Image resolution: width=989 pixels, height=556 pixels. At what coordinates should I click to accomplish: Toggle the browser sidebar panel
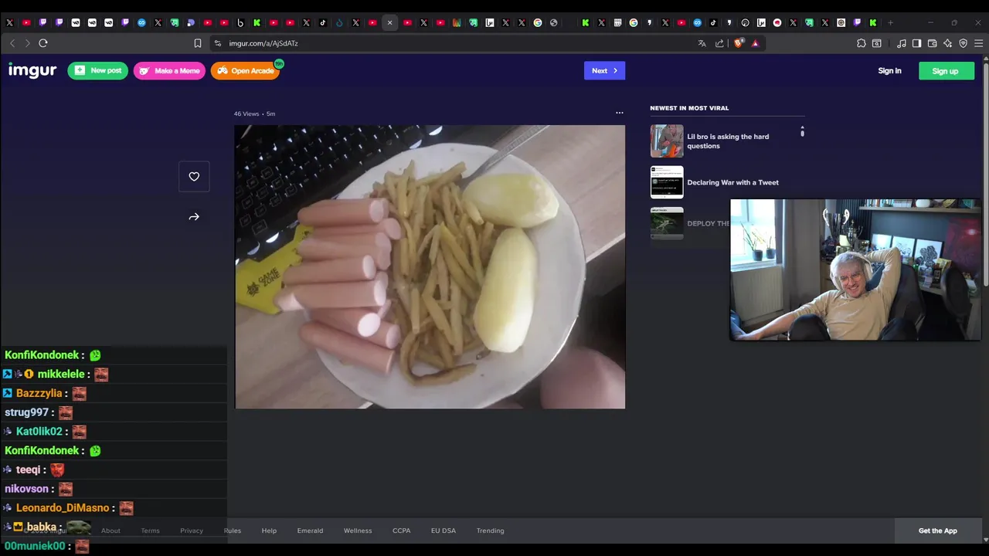pyautogui.click(x=916, y=43)
